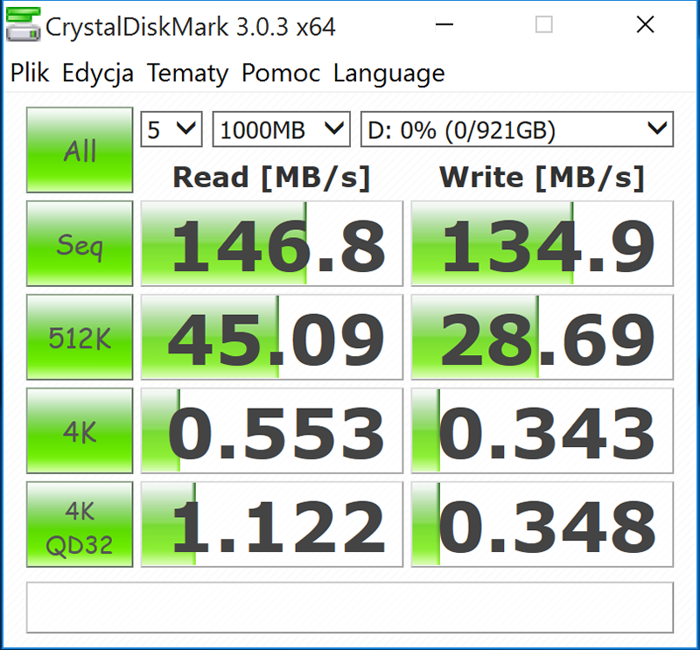Start the 512K benchmark test

tap(80, 337)
